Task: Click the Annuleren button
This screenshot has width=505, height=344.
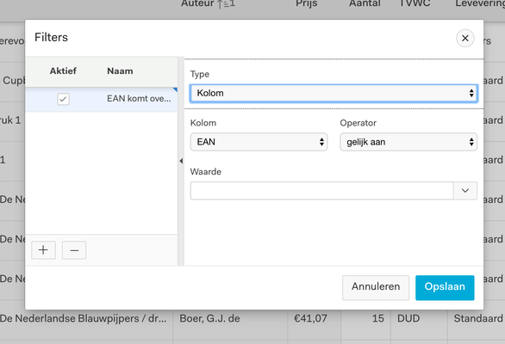Action: 376,287
